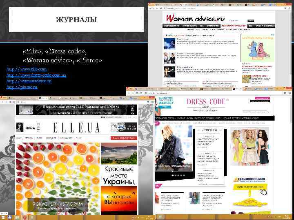Click the bookmark heart in Woman advice browser

[285, 9]
